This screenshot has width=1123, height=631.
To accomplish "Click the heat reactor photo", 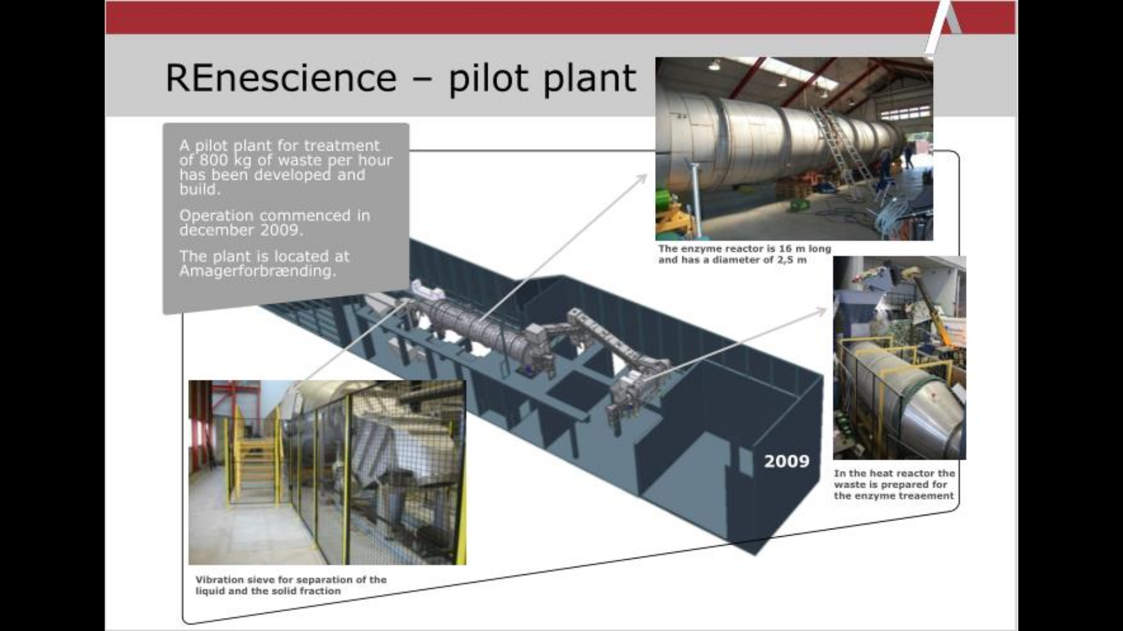I will [x=899, y=358].
